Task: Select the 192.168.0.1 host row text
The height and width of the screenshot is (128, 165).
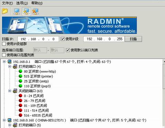Action: 62,62
